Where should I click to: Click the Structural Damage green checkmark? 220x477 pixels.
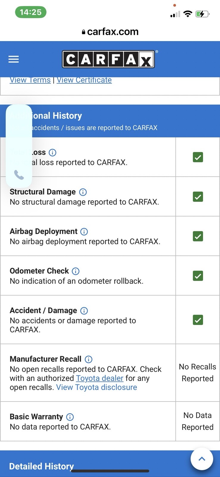(198, 197)
